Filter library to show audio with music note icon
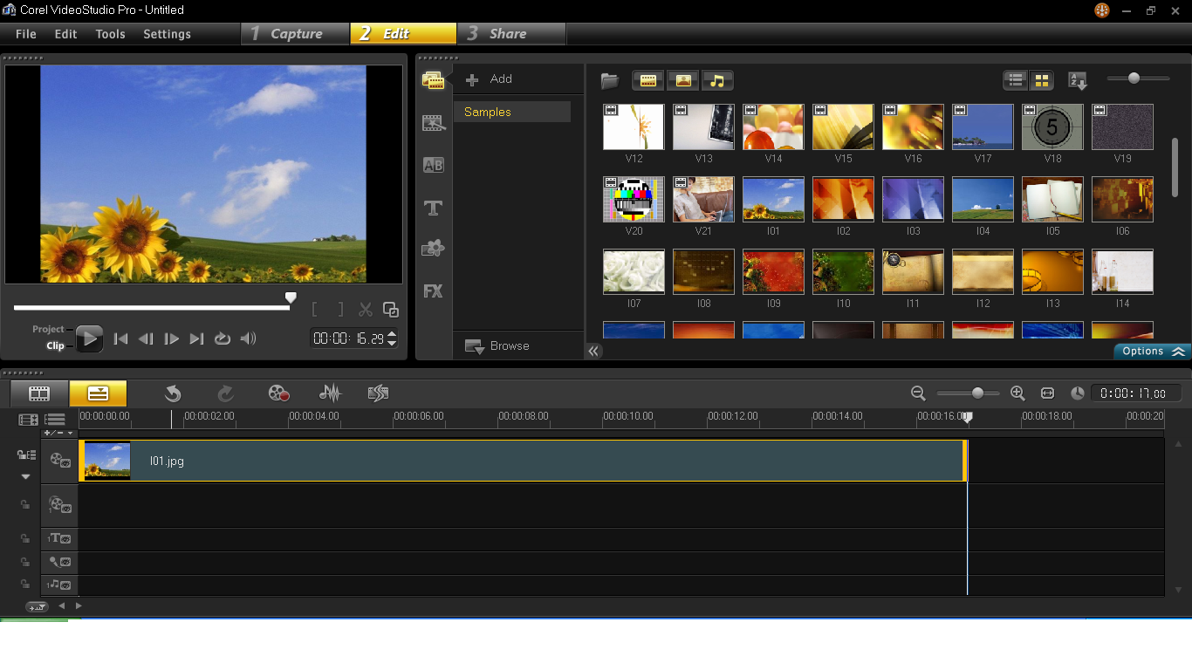 coord(717,79)
